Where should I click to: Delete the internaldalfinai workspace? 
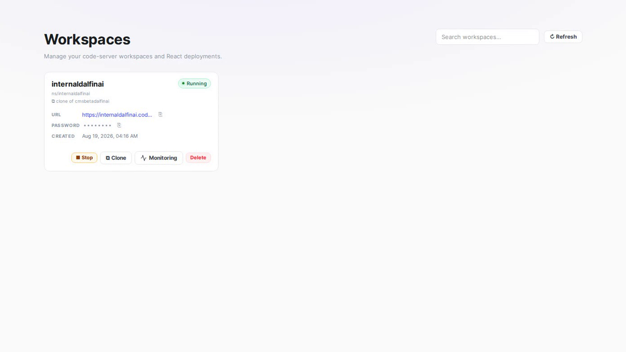[x=198, y=158]
